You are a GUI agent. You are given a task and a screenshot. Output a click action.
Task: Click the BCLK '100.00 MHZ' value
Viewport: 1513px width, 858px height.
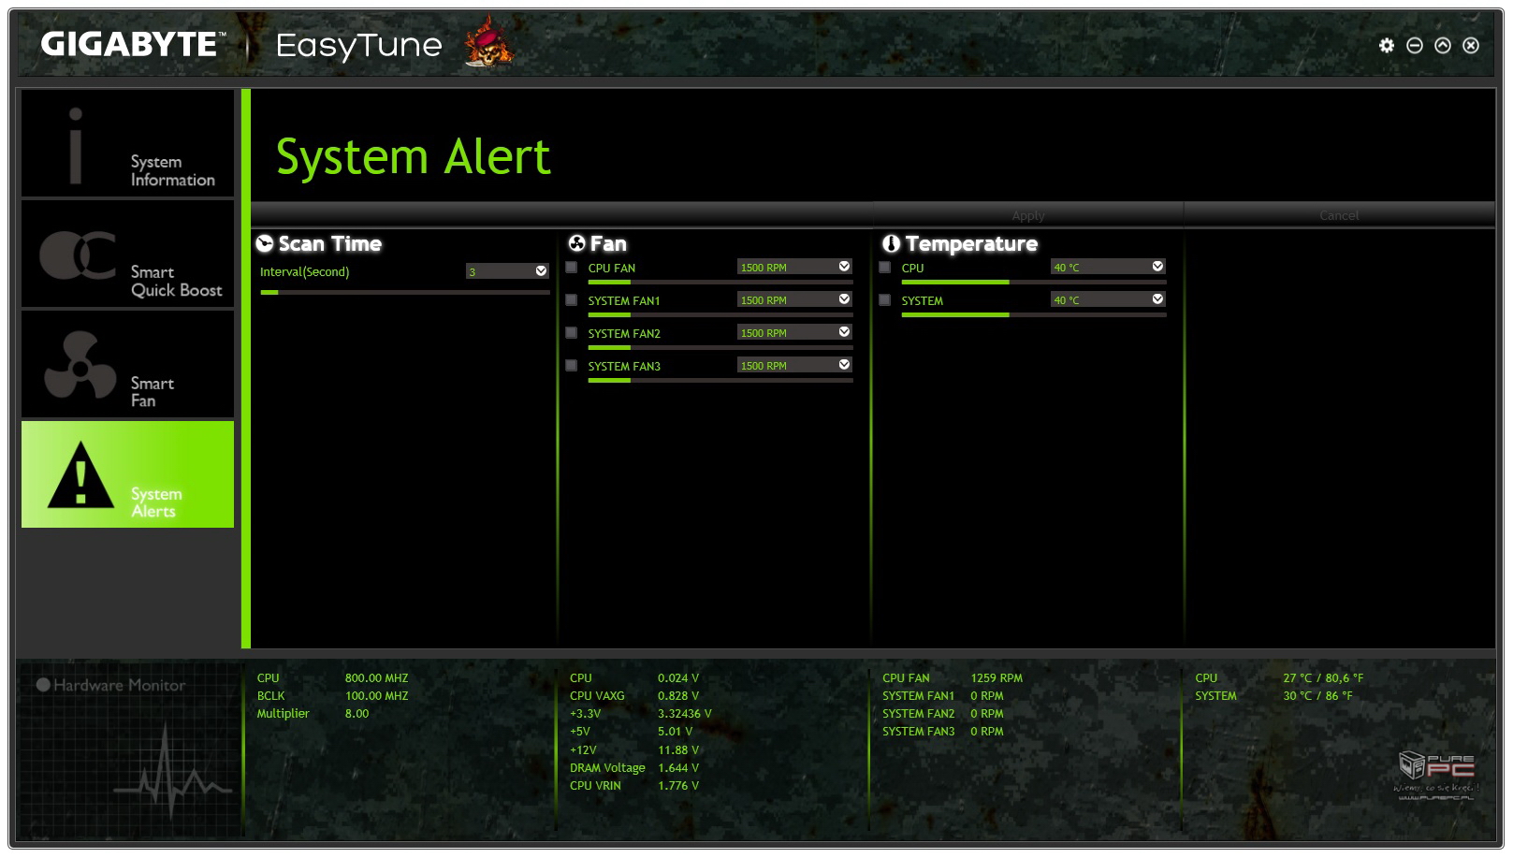[x=376, y=695]
